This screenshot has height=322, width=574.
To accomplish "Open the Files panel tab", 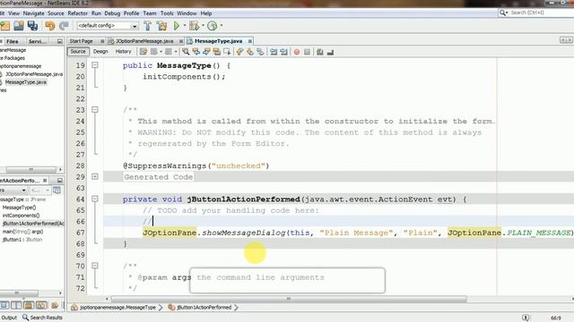I will point(12,41).
